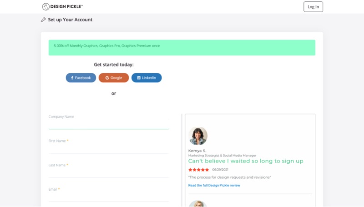
Task: Open the Log In page
Action: tap(313, 7)
